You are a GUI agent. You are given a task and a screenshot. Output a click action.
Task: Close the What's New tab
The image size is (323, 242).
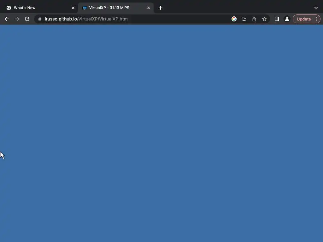pos(73,8)
